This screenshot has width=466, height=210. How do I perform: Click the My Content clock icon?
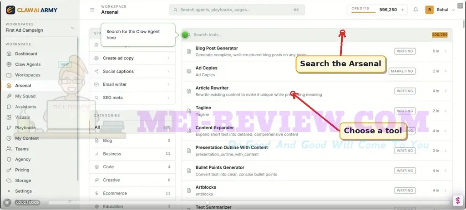tap(9, 138)
